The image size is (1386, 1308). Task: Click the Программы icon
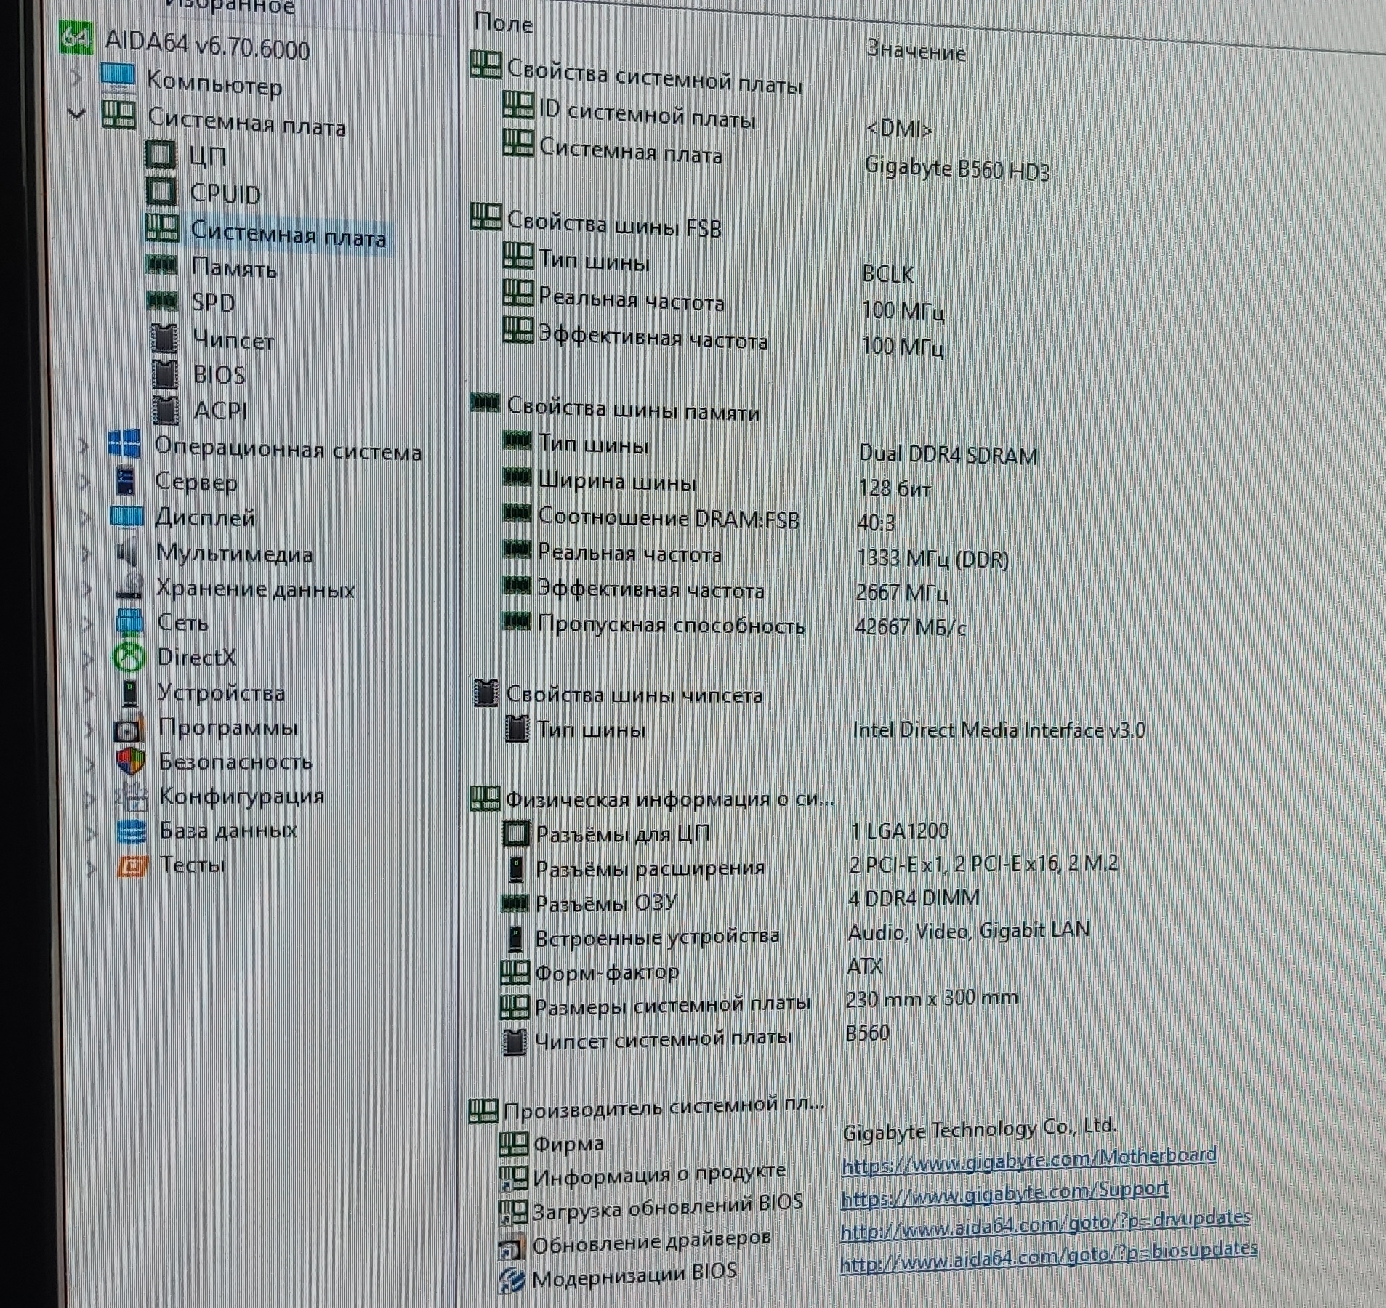click(131, 728)
